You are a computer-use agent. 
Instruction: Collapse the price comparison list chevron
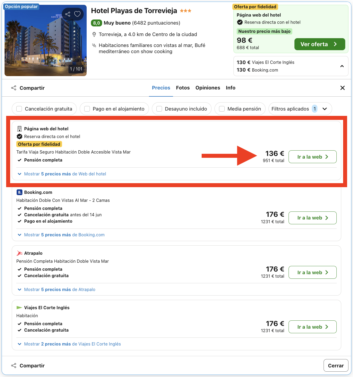coord(342,66)
